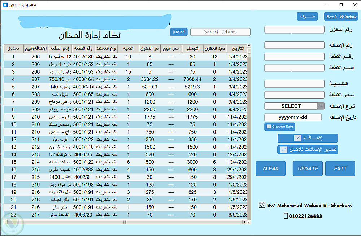Click the الإضافه/البيع column header
Screen dimensions: 361x236
pyautogui.click(x=36, y=48)
